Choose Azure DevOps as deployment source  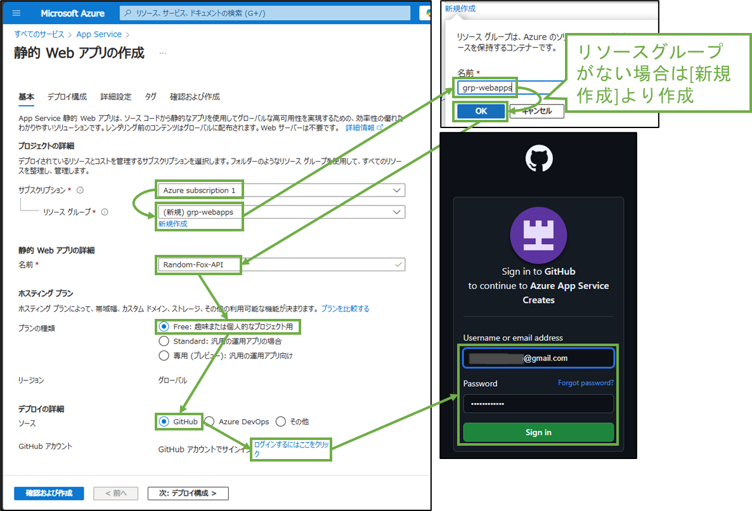[x=209, y=422]
